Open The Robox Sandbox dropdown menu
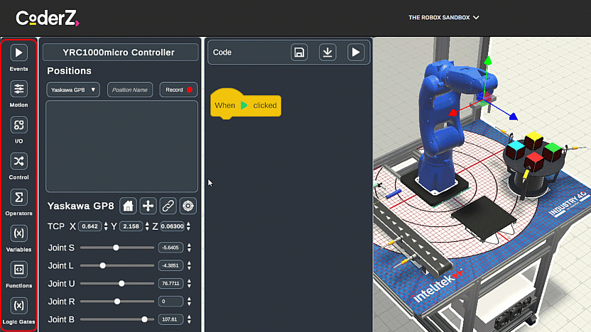The height and width of the screenshot is (332, 591). (x=444, y=17)
